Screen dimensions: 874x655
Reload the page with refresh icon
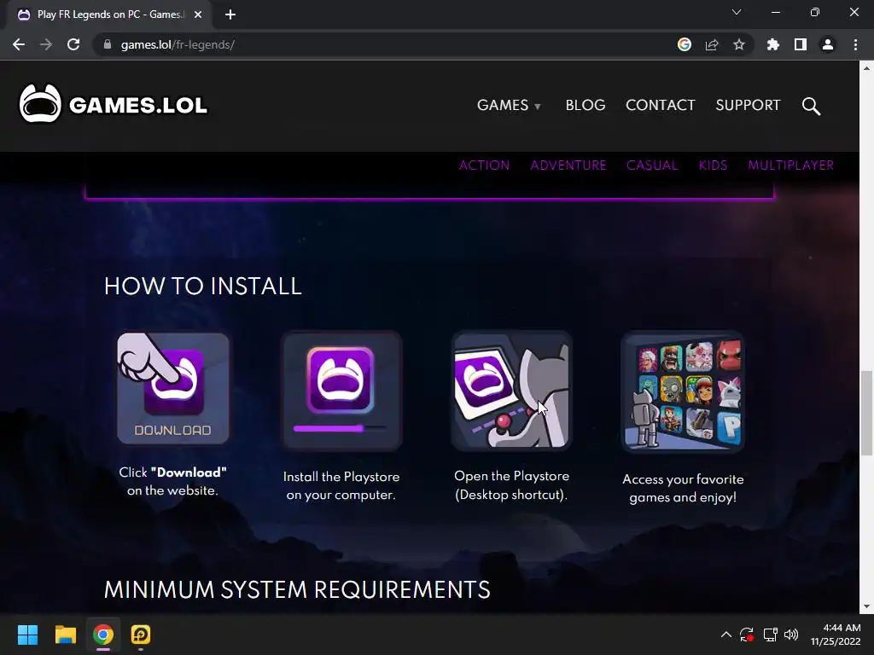pos(73,44)
